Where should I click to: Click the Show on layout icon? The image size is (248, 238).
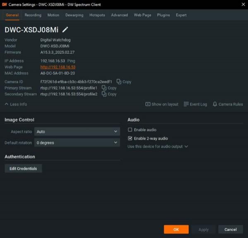(148, 104)
